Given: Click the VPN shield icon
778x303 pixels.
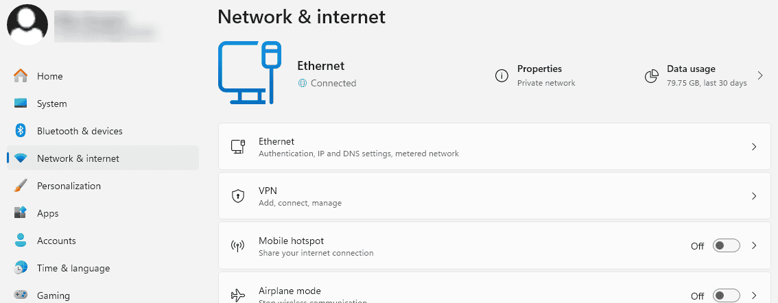Looking at the screenshot, I should click(x=238, y=196).
